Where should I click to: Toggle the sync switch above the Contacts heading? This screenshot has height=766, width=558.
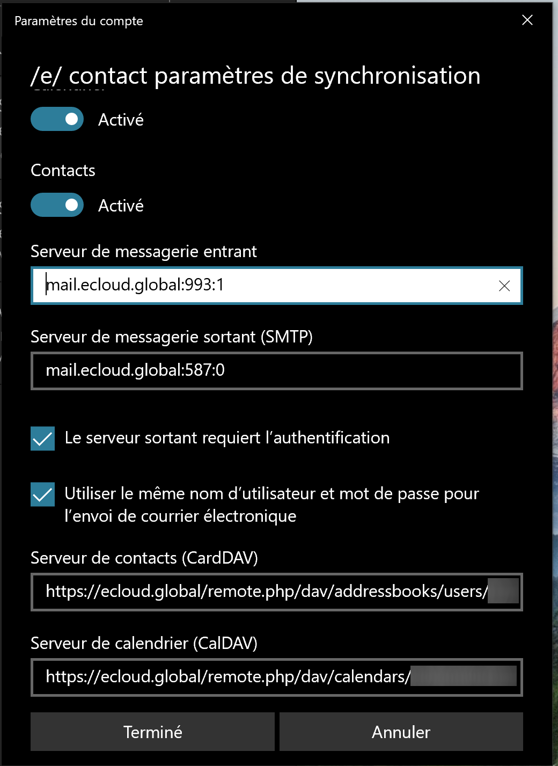coord(57,119)
